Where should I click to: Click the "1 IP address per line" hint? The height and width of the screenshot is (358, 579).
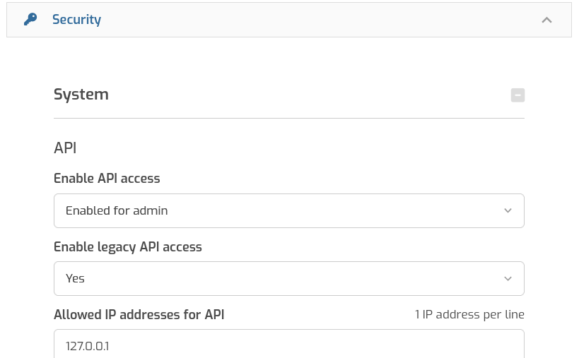(469, 314)
